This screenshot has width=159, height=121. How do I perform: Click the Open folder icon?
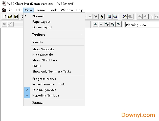click(10, 16)
